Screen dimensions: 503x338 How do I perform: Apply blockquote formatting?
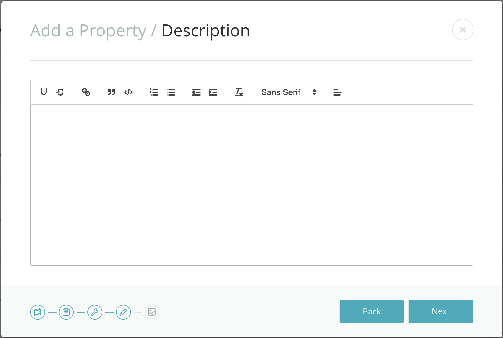point(112,92)
